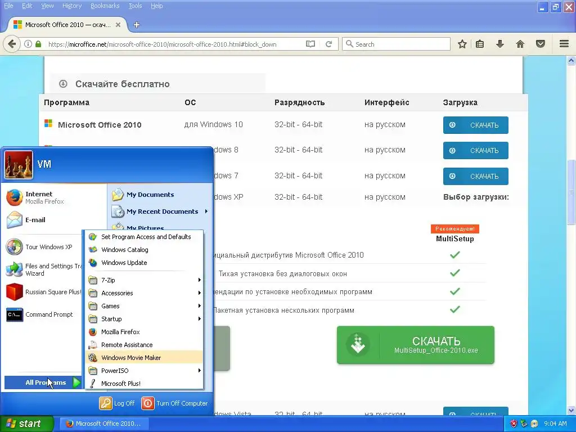Viewport: 576px width, 432px height.
Task: Expand My Recent Documents submenu
Action: tap(160, 211)
